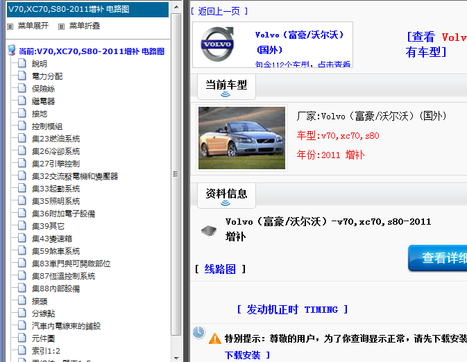
Task: Click the computer icon beside 当前:V70,XC70,S80-2011增补
Action: pos(12,51)
